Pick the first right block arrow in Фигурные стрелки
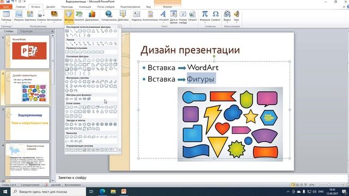Image resolution: width=349 pixels, height=196 pixels. (67, 82)
